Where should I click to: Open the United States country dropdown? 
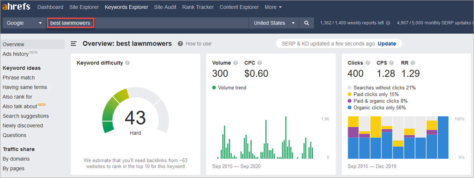click(274, 23)
